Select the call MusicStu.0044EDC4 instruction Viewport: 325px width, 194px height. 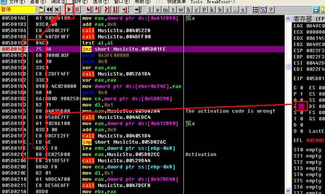tap(116, 117)
